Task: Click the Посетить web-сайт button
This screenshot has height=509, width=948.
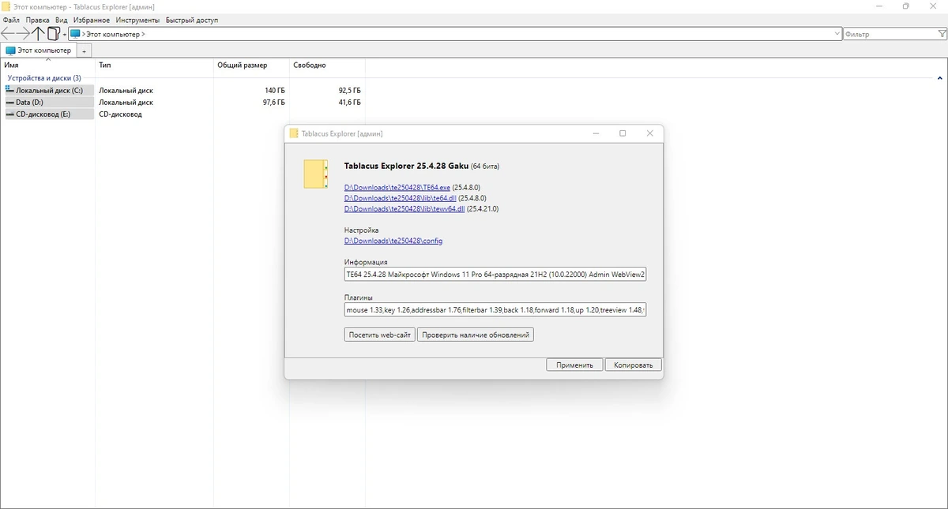Action: (x=380, y=335)
